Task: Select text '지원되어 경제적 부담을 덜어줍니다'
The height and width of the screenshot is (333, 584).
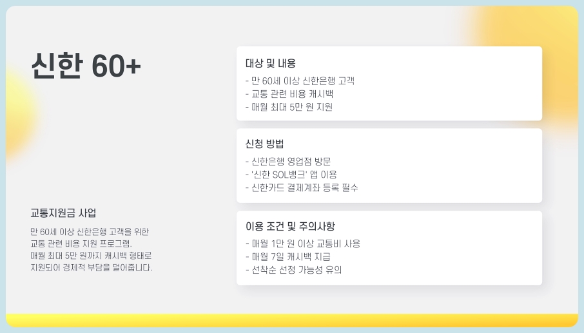Action: (x=92, y=267)
